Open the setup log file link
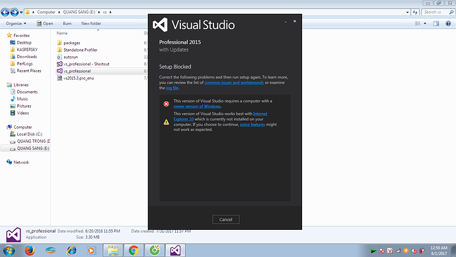Screen dimensions: 456x257 coord(172,88)
